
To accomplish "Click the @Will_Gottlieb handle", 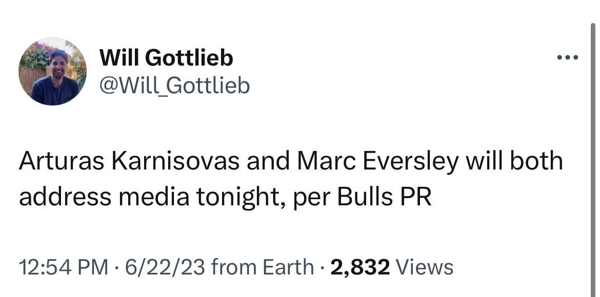I will coord(174,86).
